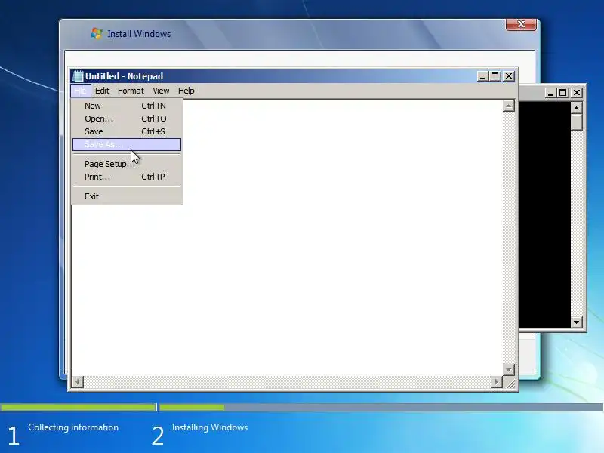This screenshot has width=604, height=453.
Task: Click Exit in the File menu
Action: [127, 196]
